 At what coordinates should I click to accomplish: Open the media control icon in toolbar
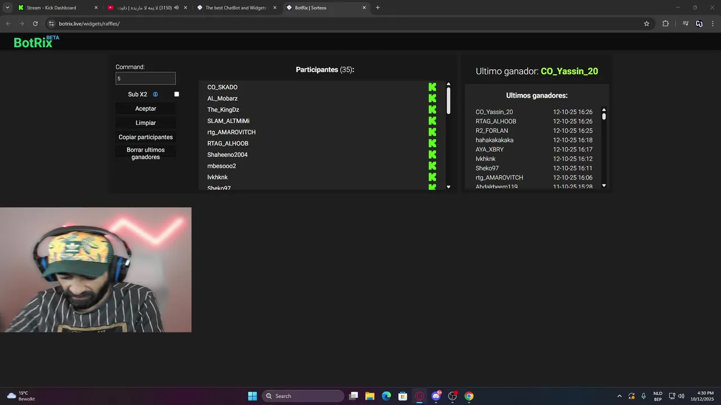(x=686, y=24)
